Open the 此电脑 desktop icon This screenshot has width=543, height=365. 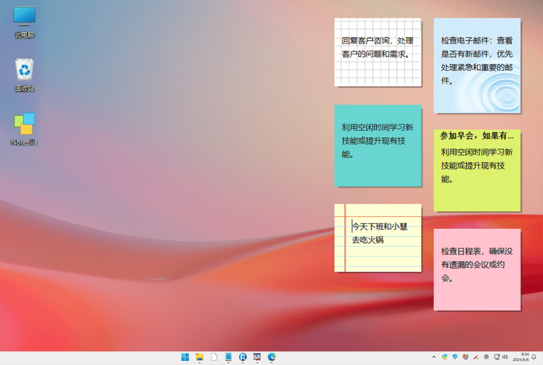tap(24, 22)
